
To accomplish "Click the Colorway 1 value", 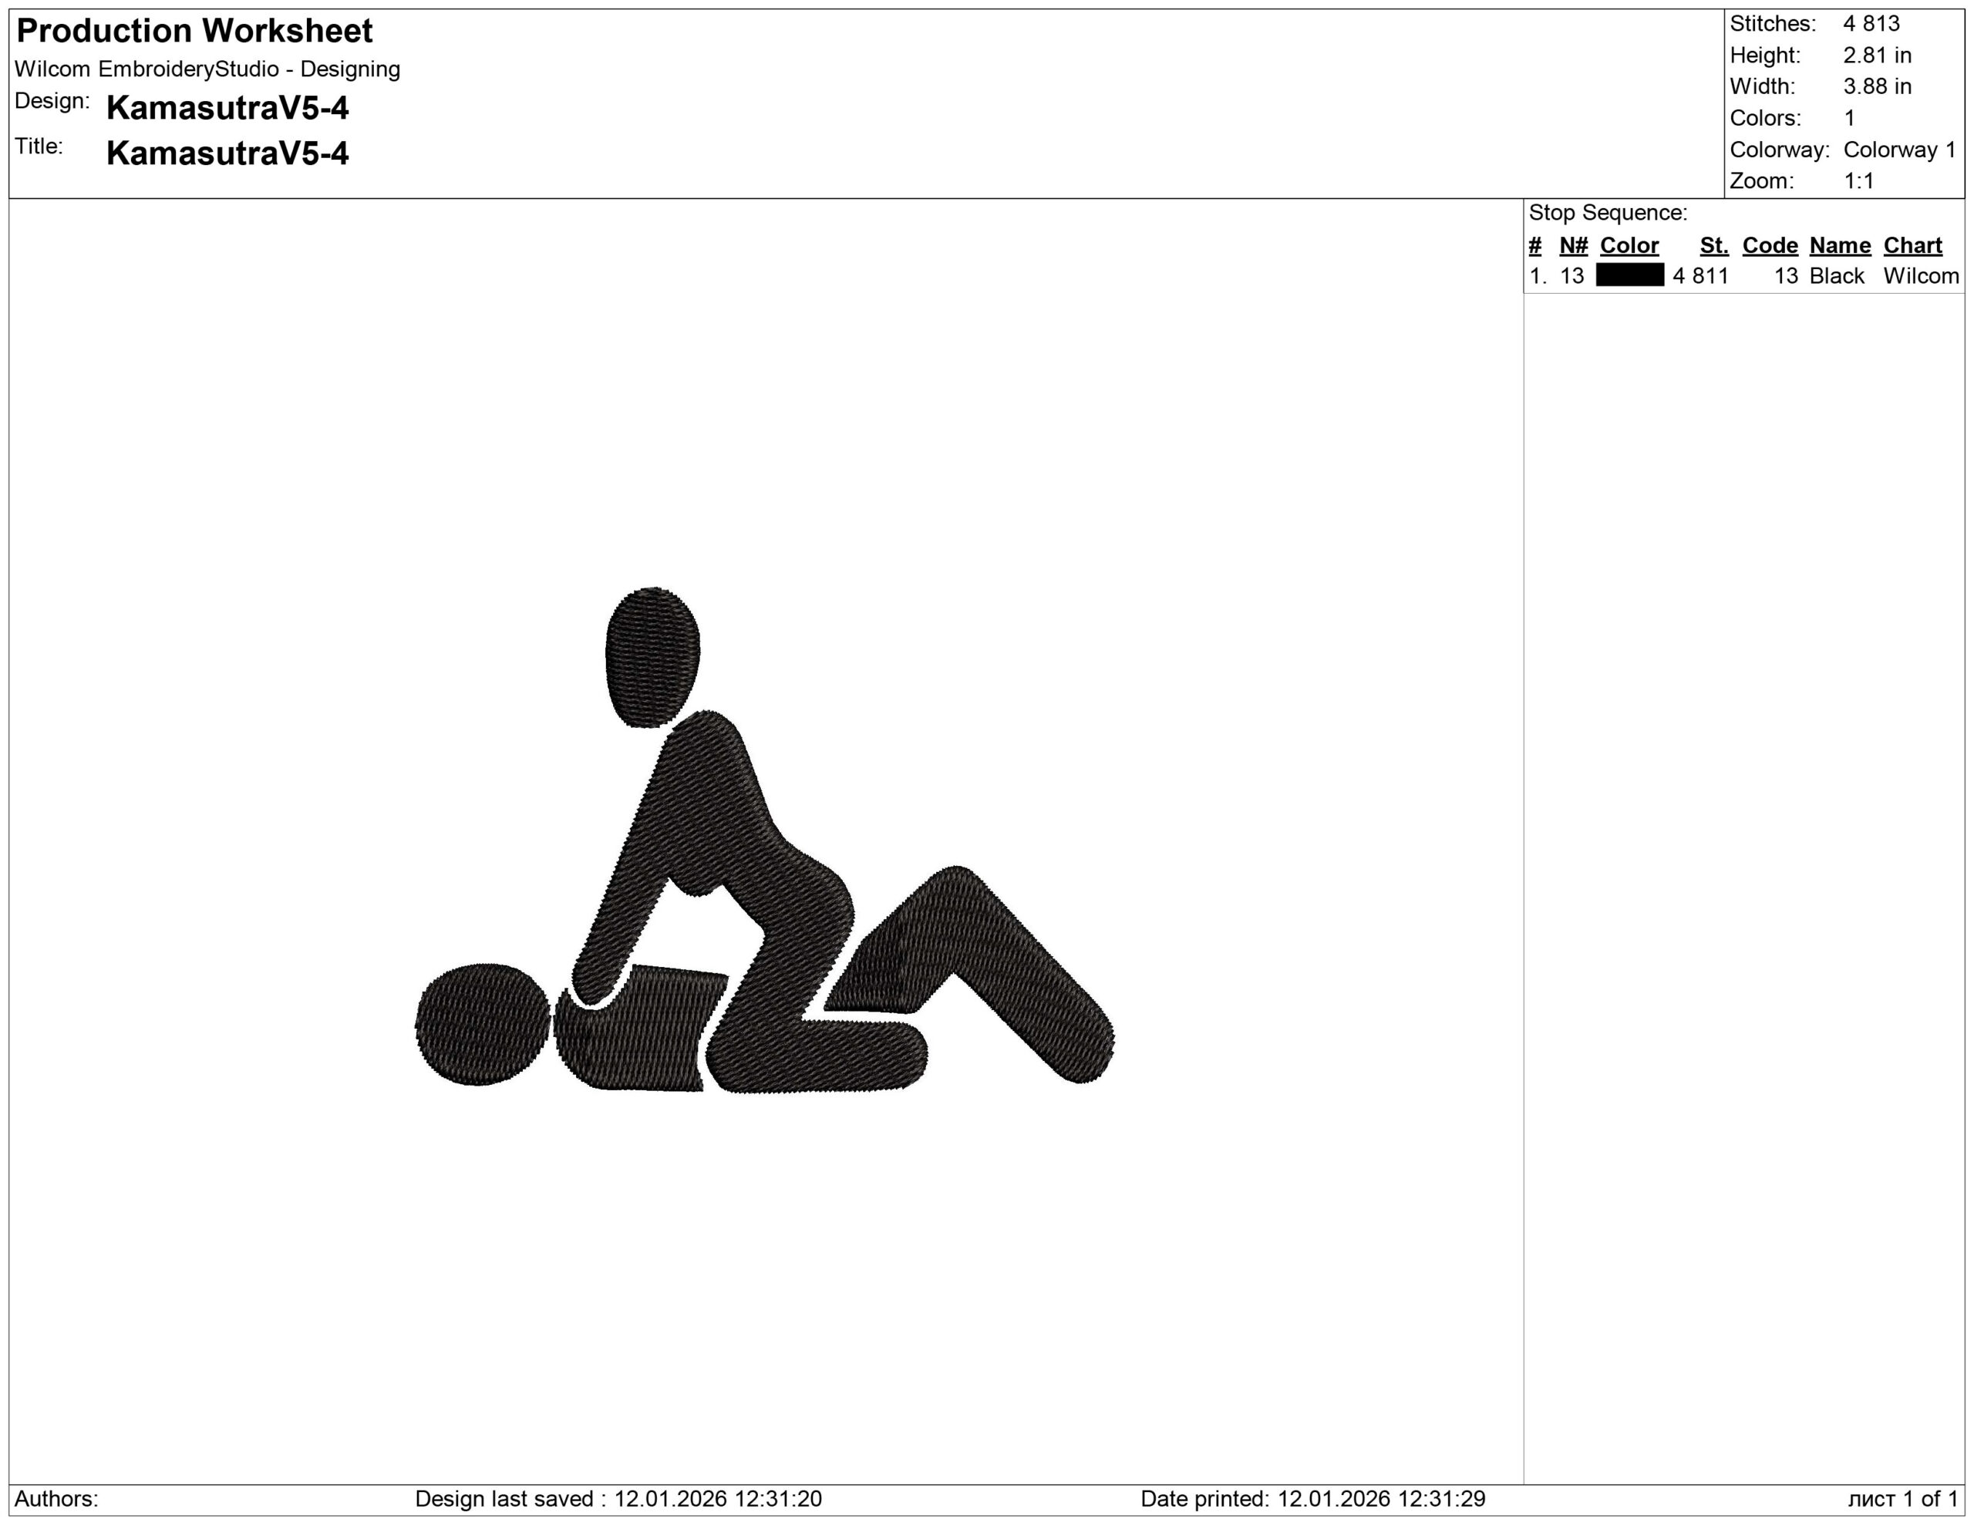I will click(1899, 150).
